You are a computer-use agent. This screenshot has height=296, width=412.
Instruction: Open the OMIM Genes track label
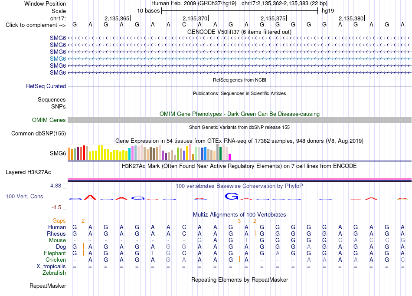(x=49, y=120)
